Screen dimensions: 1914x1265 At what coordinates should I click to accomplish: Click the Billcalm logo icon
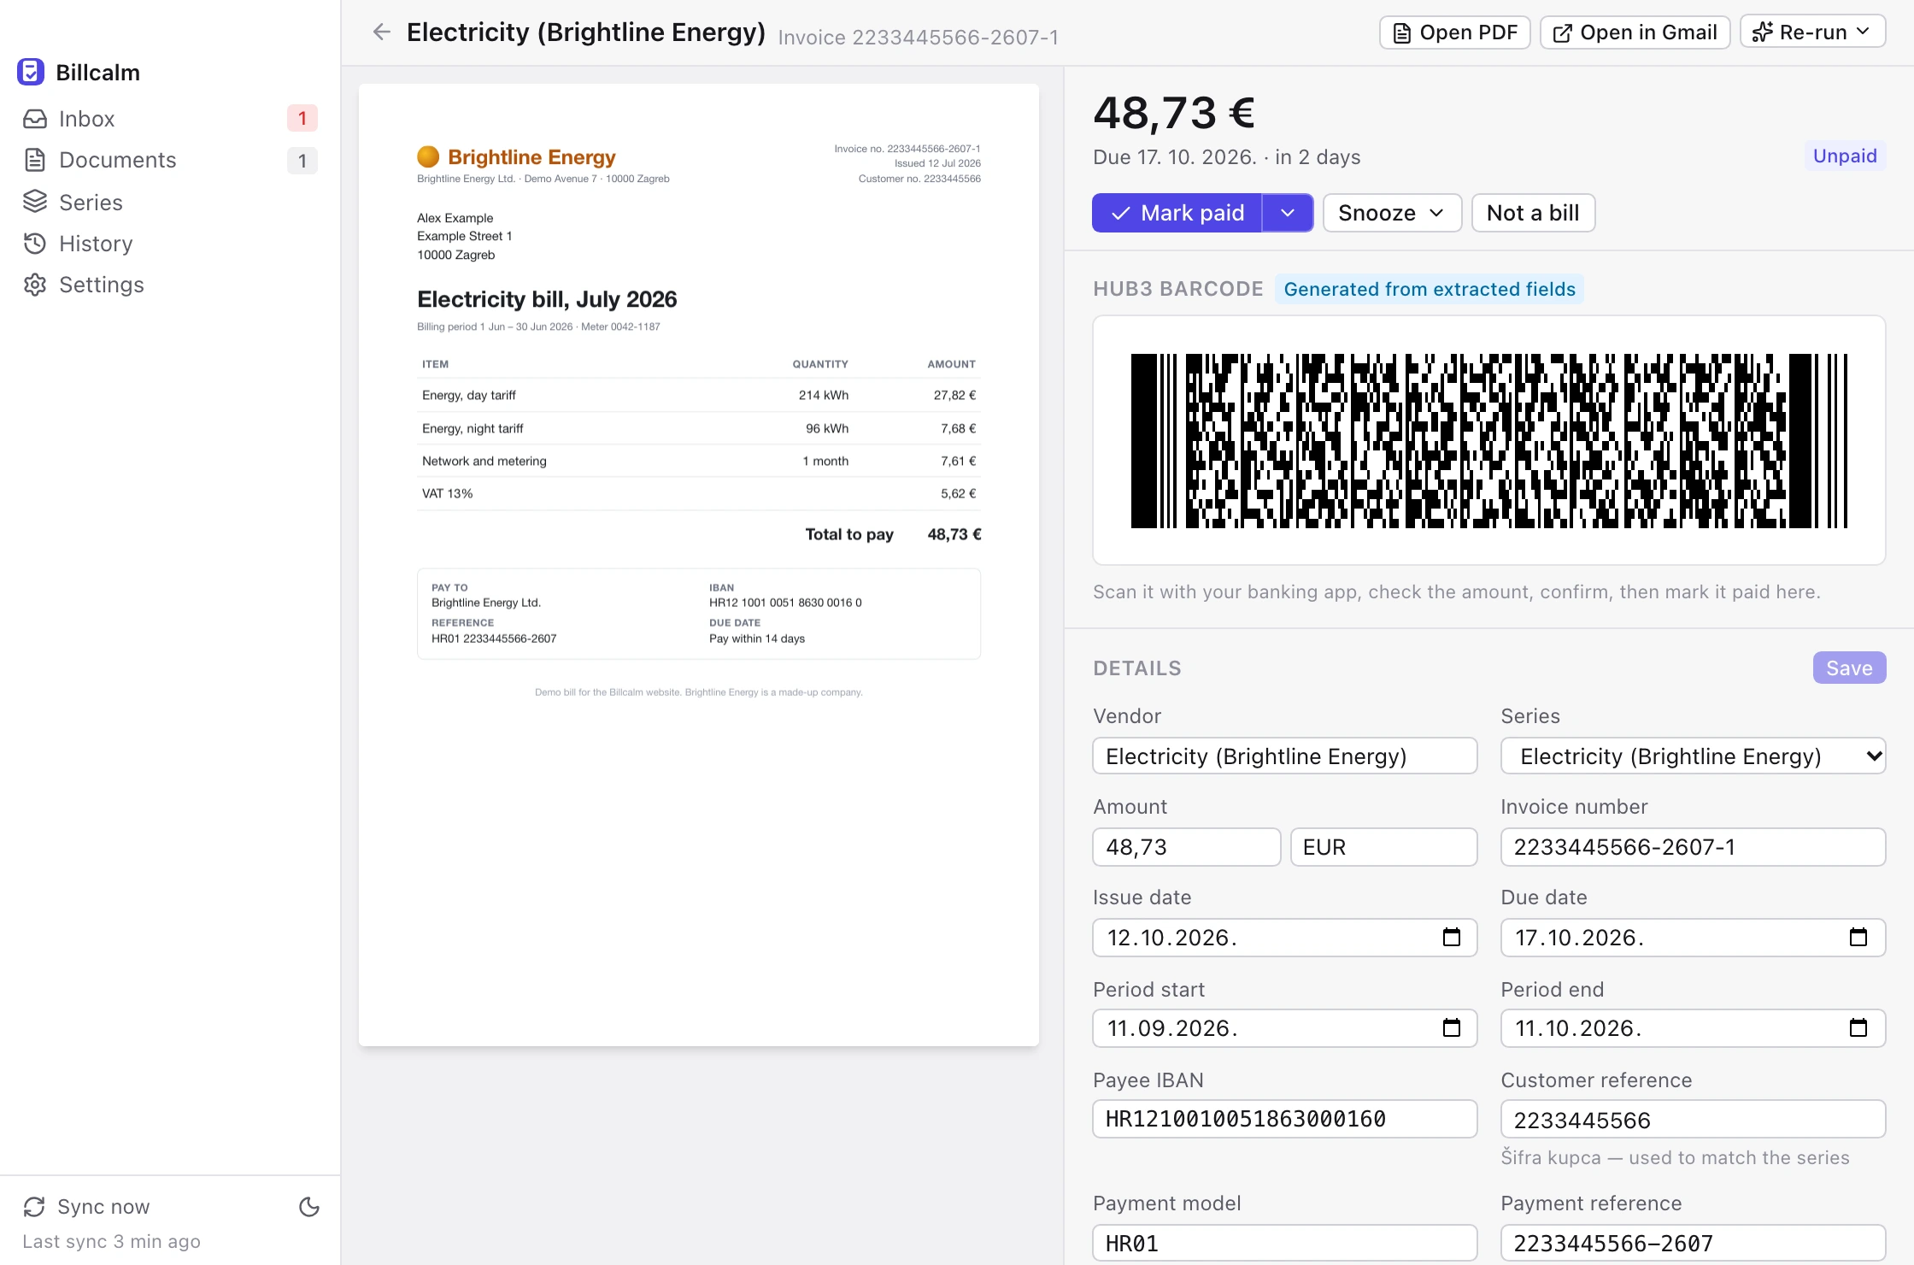point(31,72)
